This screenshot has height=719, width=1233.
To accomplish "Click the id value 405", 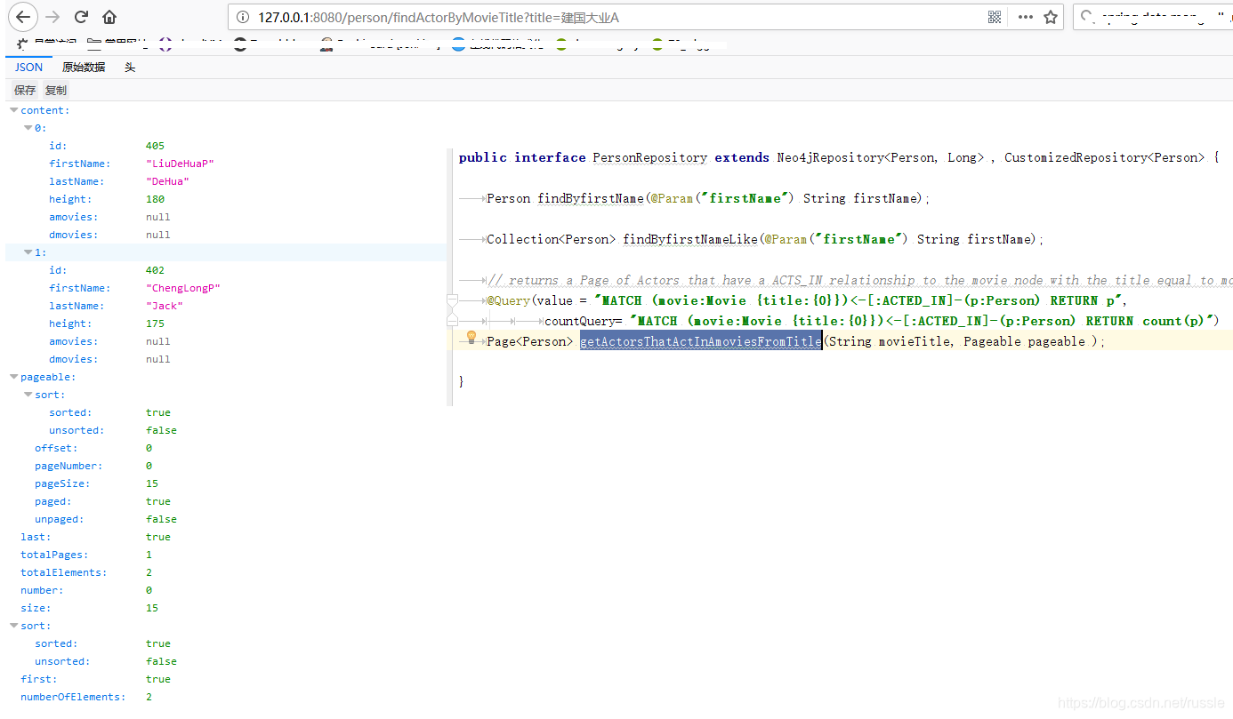I will pos(155,146).
